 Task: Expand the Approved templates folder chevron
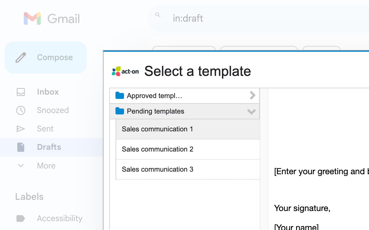252,95
